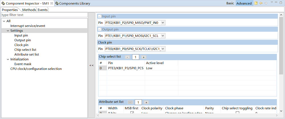The image size is (285, 119).
Task: Click the Active level column header
Action: click(x=161, y=63)
